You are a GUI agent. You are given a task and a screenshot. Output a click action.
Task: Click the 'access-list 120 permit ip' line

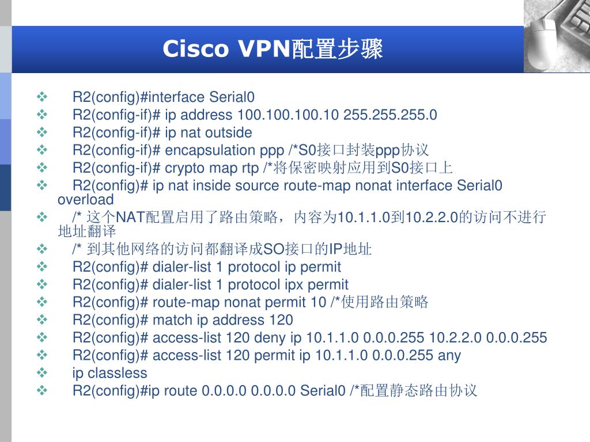[267, 355]
